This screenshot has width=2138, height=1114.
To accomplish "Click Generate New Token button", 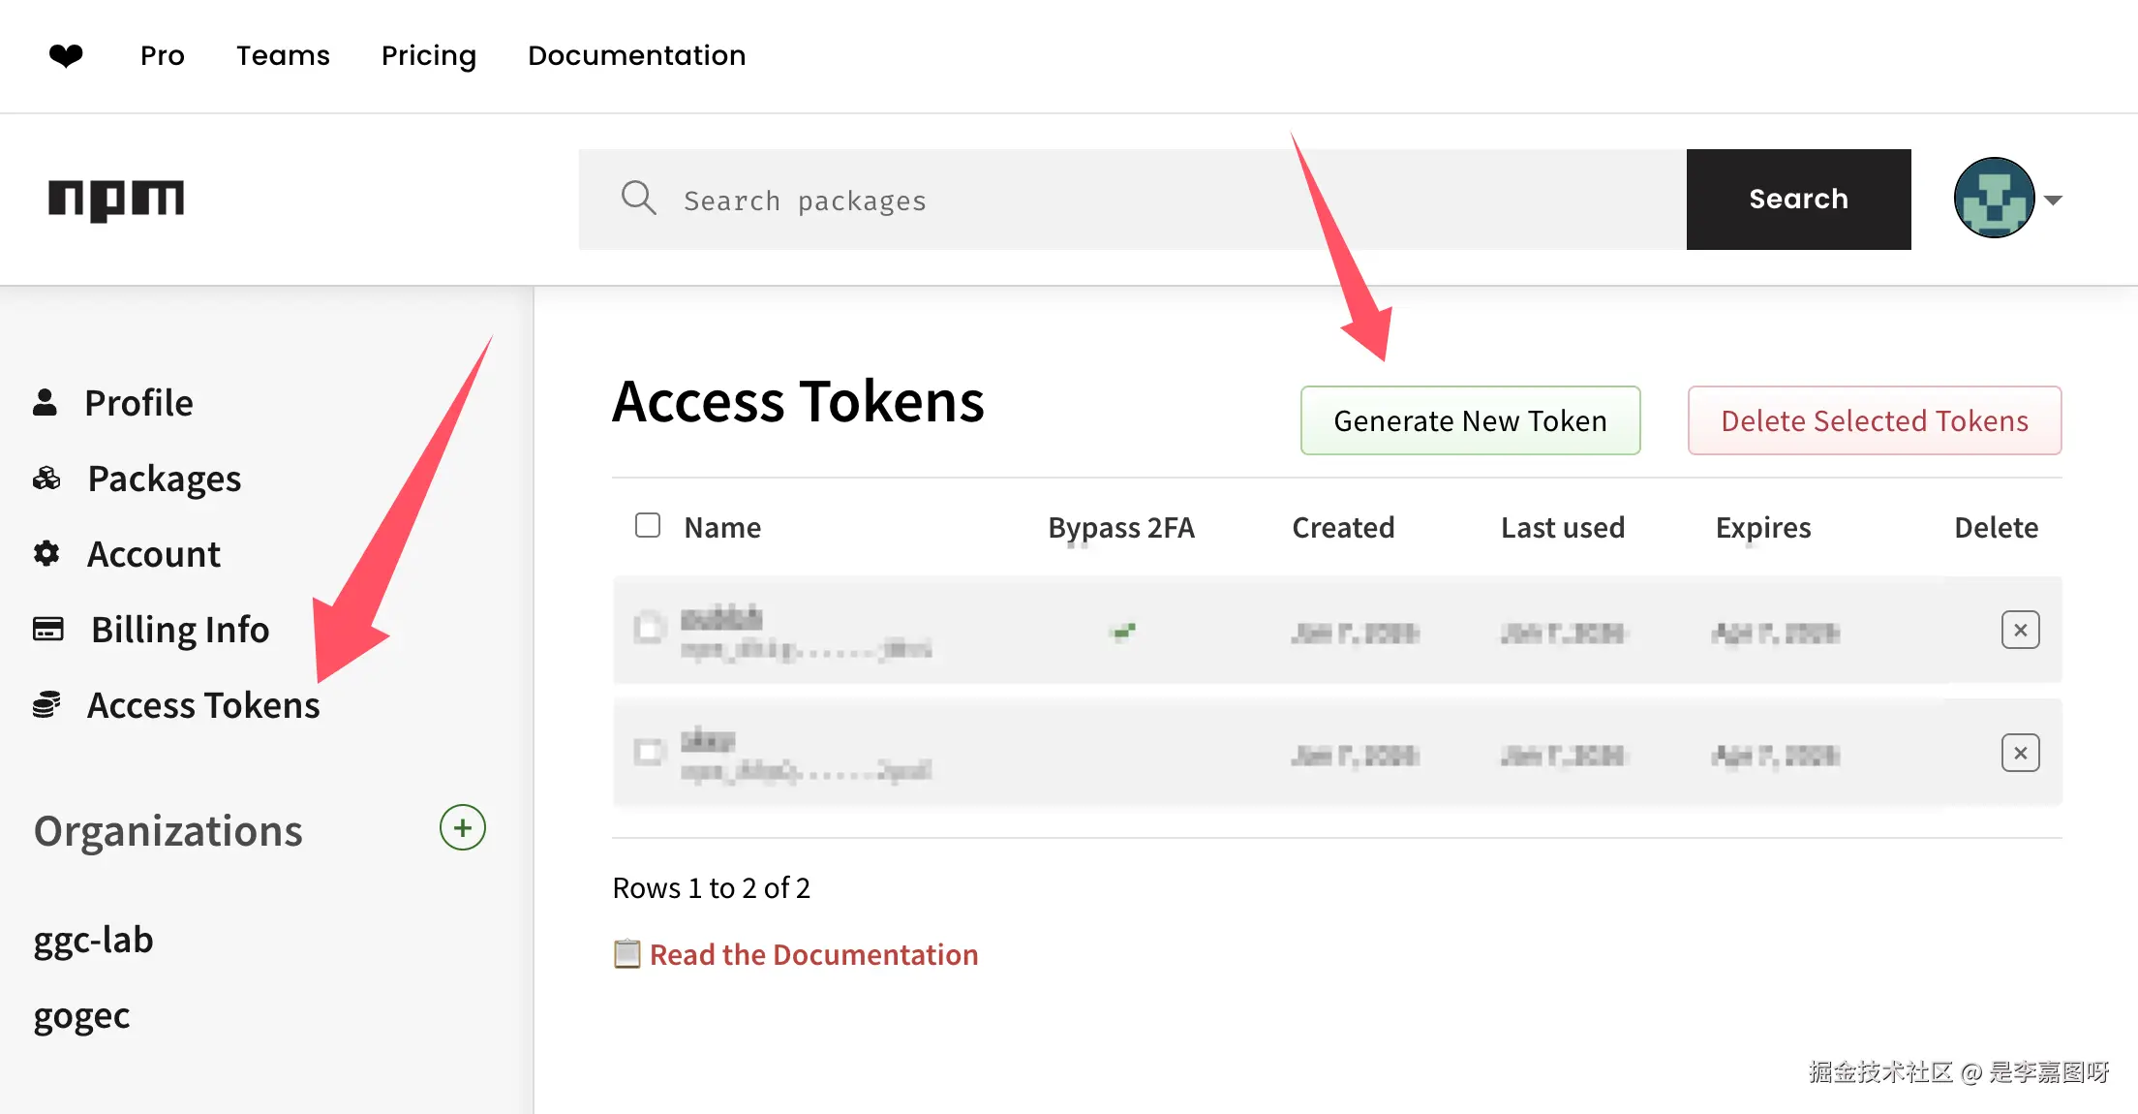I will [1470, 421].
